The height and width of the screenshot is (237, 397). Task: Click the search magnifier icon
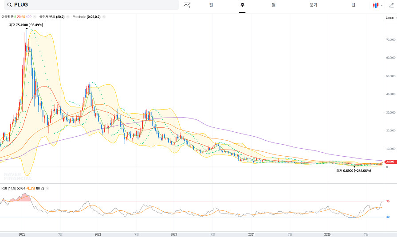click(x=9, y=5)
